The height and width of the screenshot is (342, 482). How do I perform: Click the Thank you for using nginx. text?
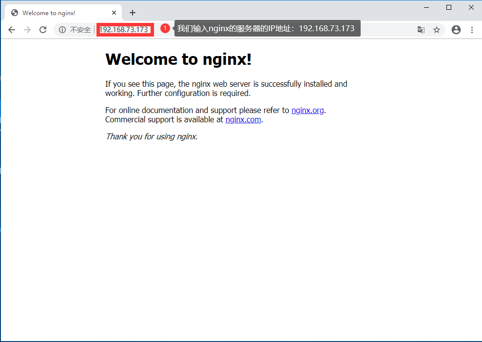coord(152,136)
